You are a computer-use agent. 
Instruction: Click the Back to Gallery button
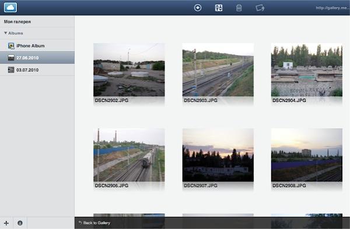pyautogui.click(x=94, y=223)
